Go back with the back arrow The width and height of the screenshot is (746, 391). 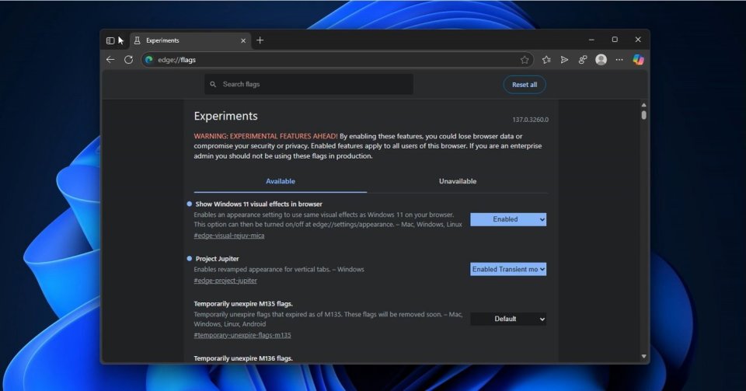(110, 60)
